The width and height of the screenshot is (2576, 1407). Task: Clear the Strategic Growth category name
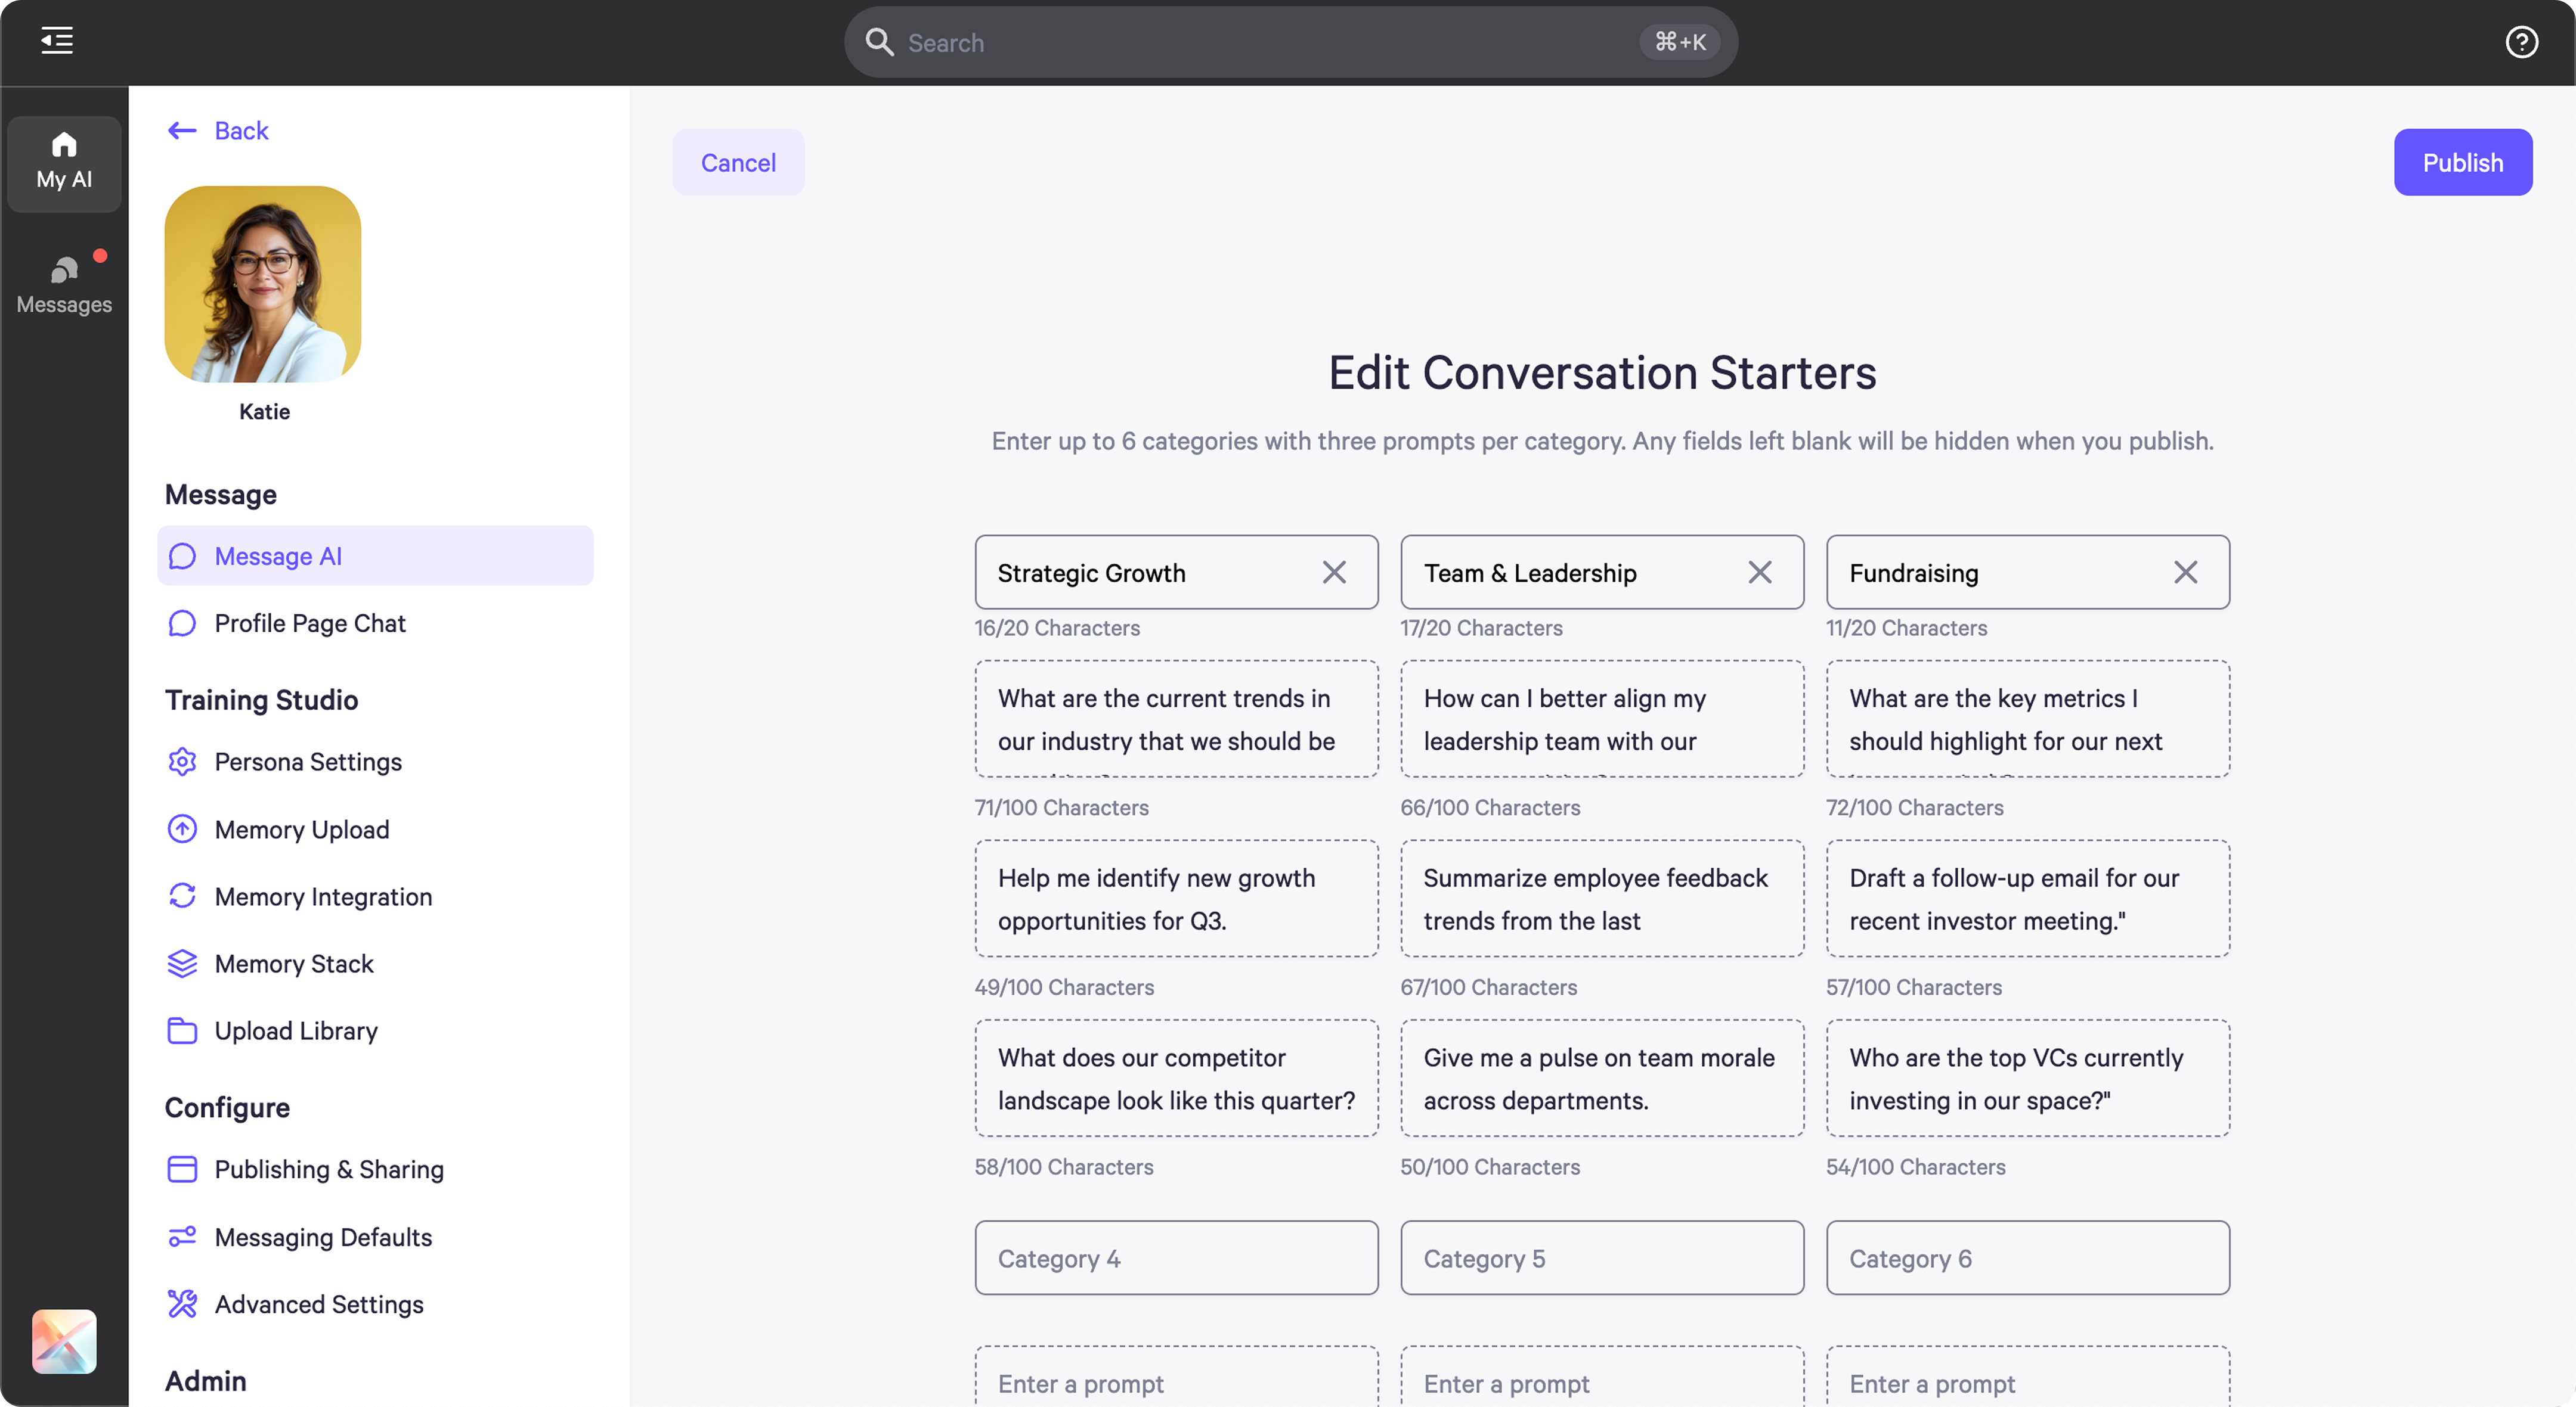(1334, 572)
